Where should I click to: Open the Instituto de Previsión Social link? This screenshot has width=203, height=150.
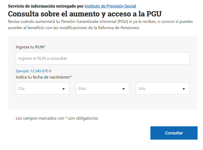tap(110, 6)
